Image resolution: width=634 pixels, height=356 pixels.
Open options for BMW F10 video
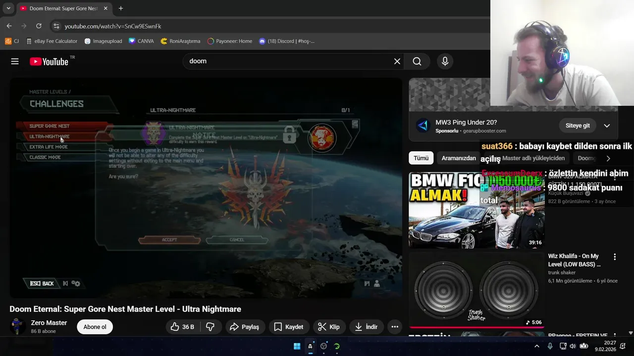click(615, 177)
